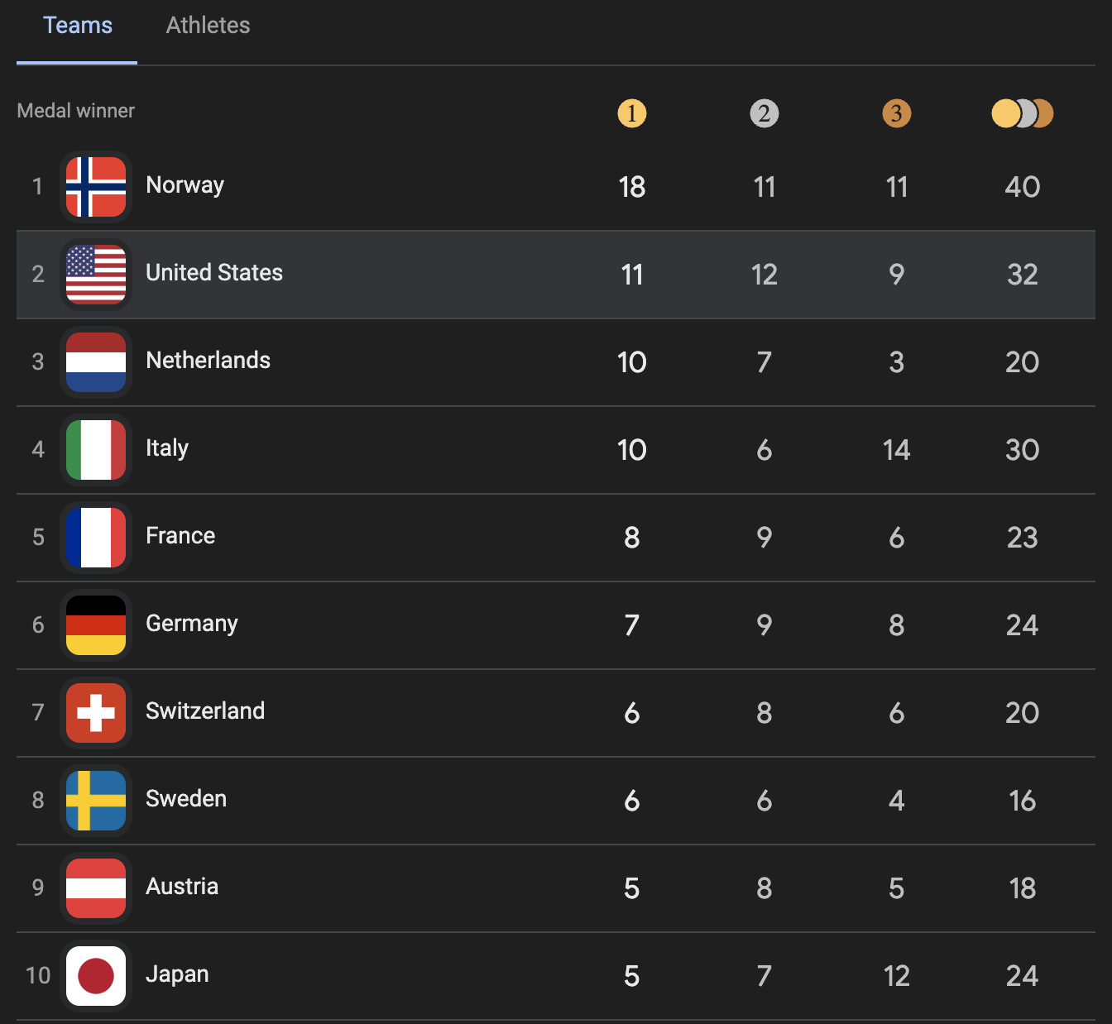Screen dimensions: 1112x1024
Task: Click the Sweden flag icon
Action: 96,801
